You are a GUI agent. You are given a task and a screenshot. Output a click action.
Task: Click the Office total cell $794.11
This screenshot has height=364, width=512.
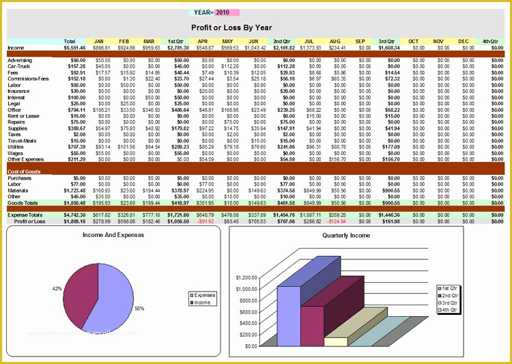coord(78,110)
